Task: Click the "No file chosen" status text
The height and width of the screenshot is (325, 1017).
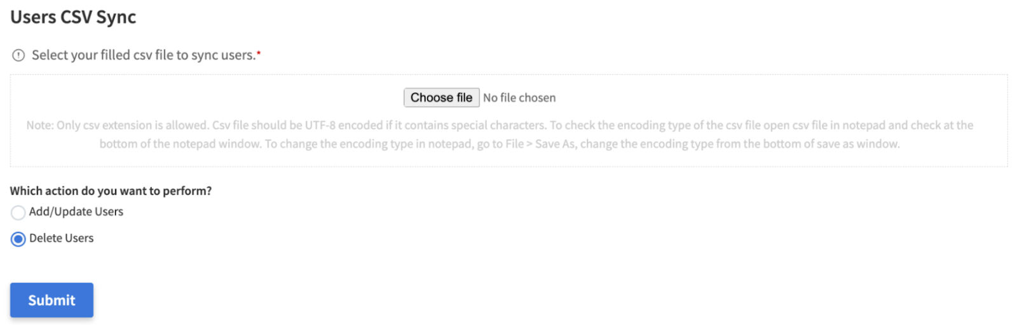Action: tap(519, 98)
